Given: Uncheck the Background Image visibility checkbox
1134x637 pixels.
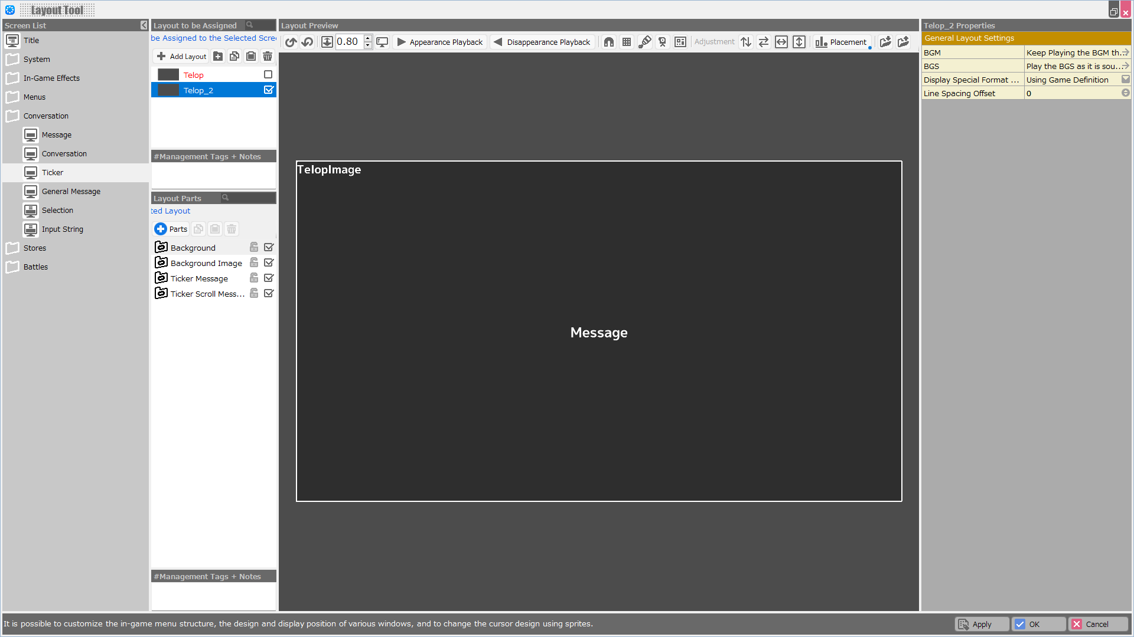Looking at the screenshot, I should pos(269,262).
